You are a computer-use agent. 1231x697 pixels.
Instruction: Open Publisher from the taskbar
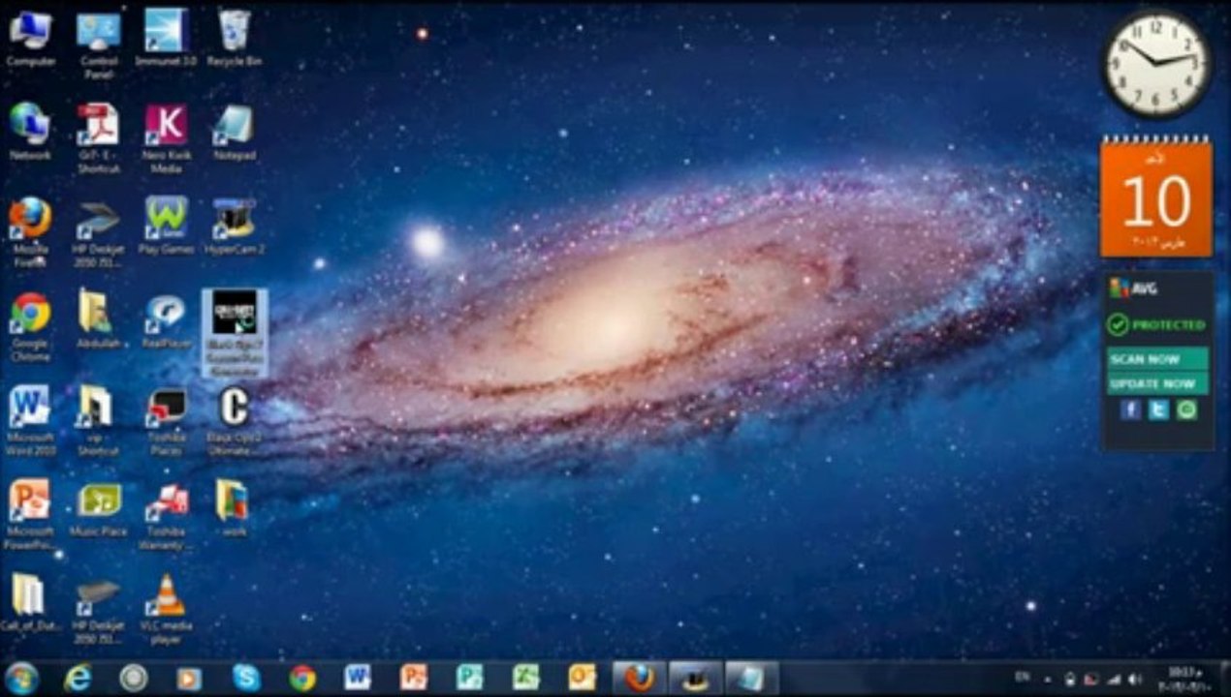[x=470, y=678]
